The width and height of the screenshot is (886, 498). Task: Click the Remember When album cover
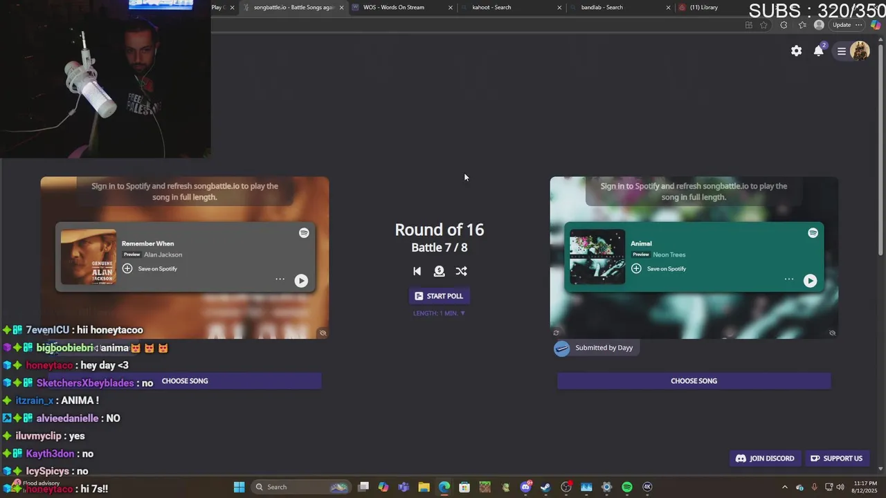(x=89, y=257)
